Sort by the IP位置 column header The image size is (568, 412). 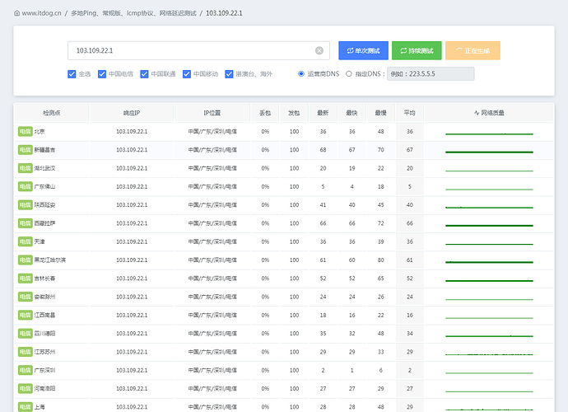pyautogui.click(x=212, y=113)
